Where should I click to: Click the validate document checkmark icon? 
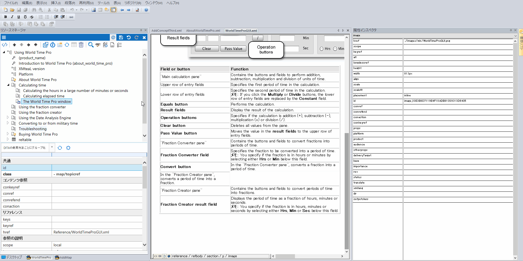click(137, 10)
